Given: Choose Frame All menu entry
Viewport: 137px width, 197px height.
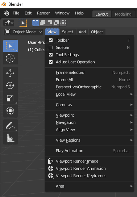Looking at the screenshot, I should click(x=90, y=80).
